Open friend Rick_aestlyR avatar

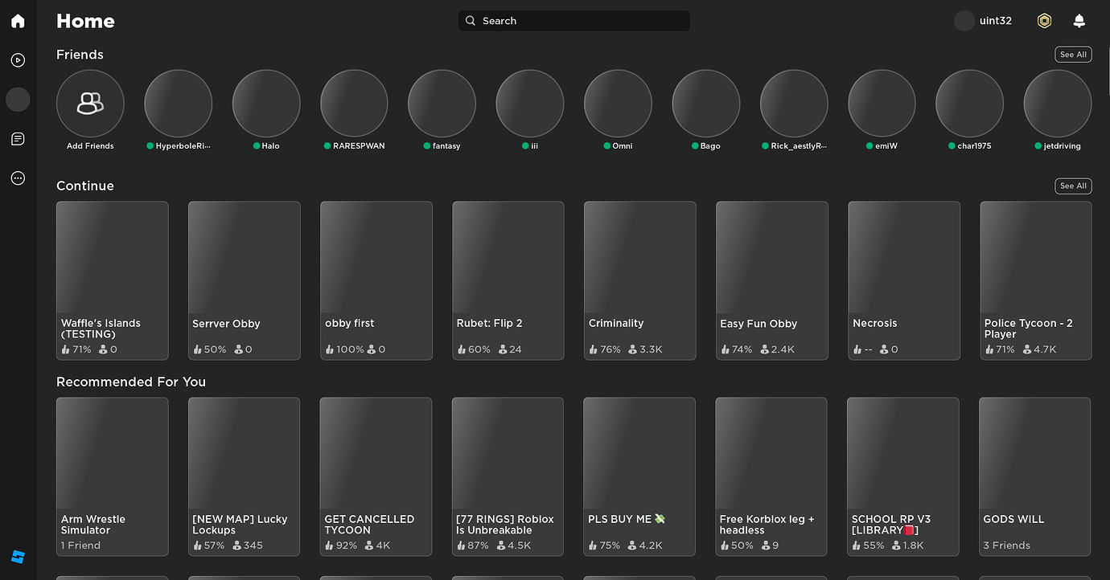click(x=794, y=104)
